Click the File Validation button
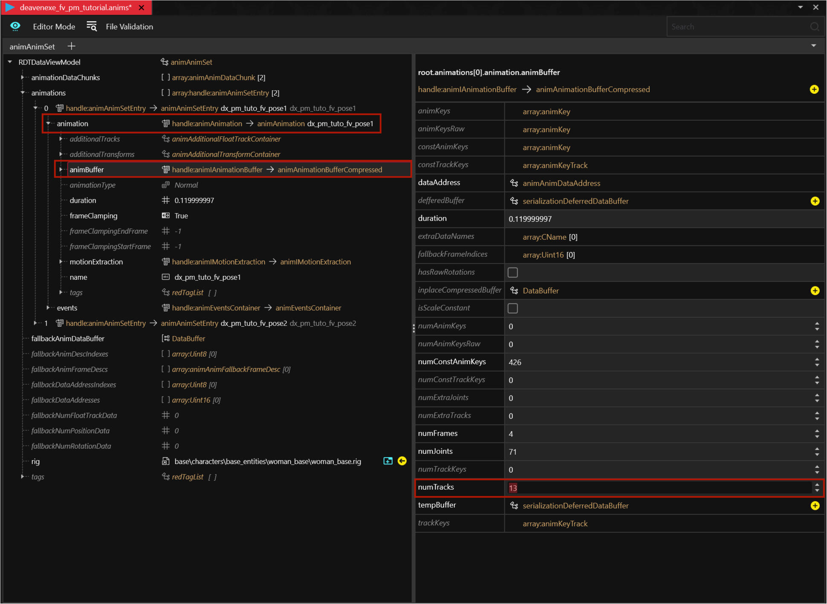Image resolution: width=827 pixels, height=604 pixels. click(x=129, y=26)
